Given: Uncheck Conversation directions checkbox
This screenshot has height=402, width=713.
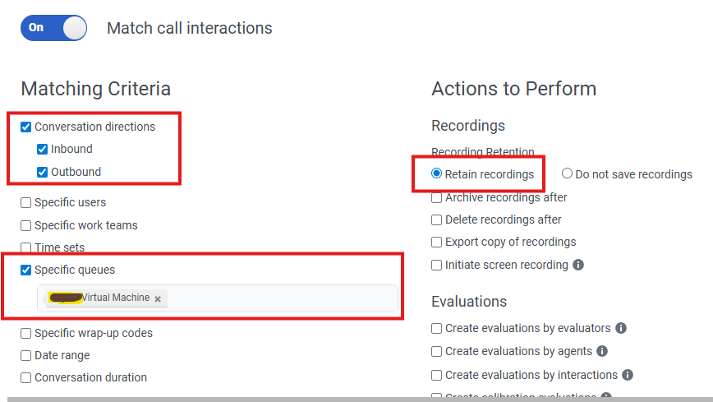Looking at the screenshot, I should tap(26, 127).
